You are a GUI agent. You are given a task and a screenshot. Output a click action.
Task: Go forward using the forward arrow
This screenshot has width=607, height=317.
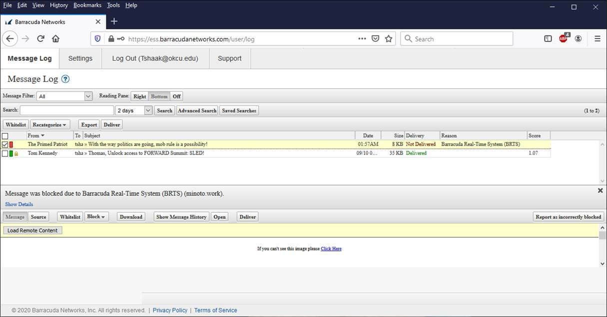(25, 38)
